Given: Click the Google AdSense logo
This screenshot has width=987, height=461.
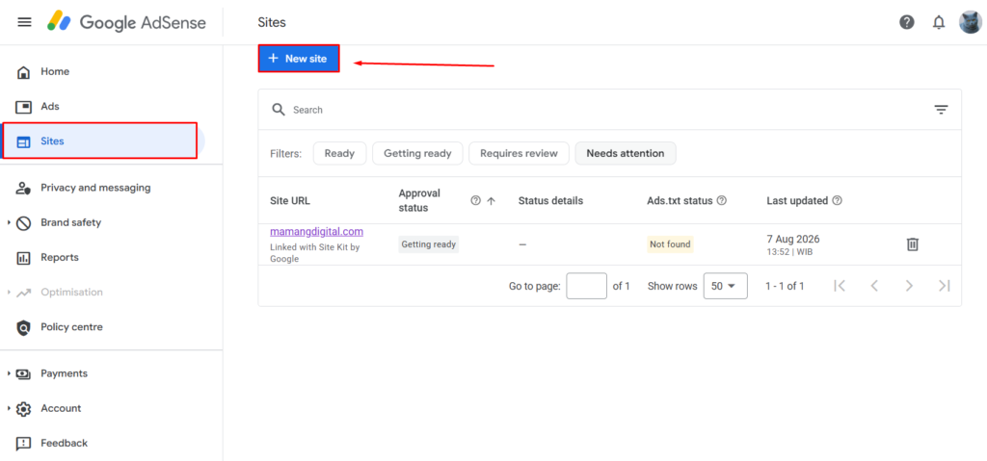Looking at the screenshot, I should click(x=126, y=23).
